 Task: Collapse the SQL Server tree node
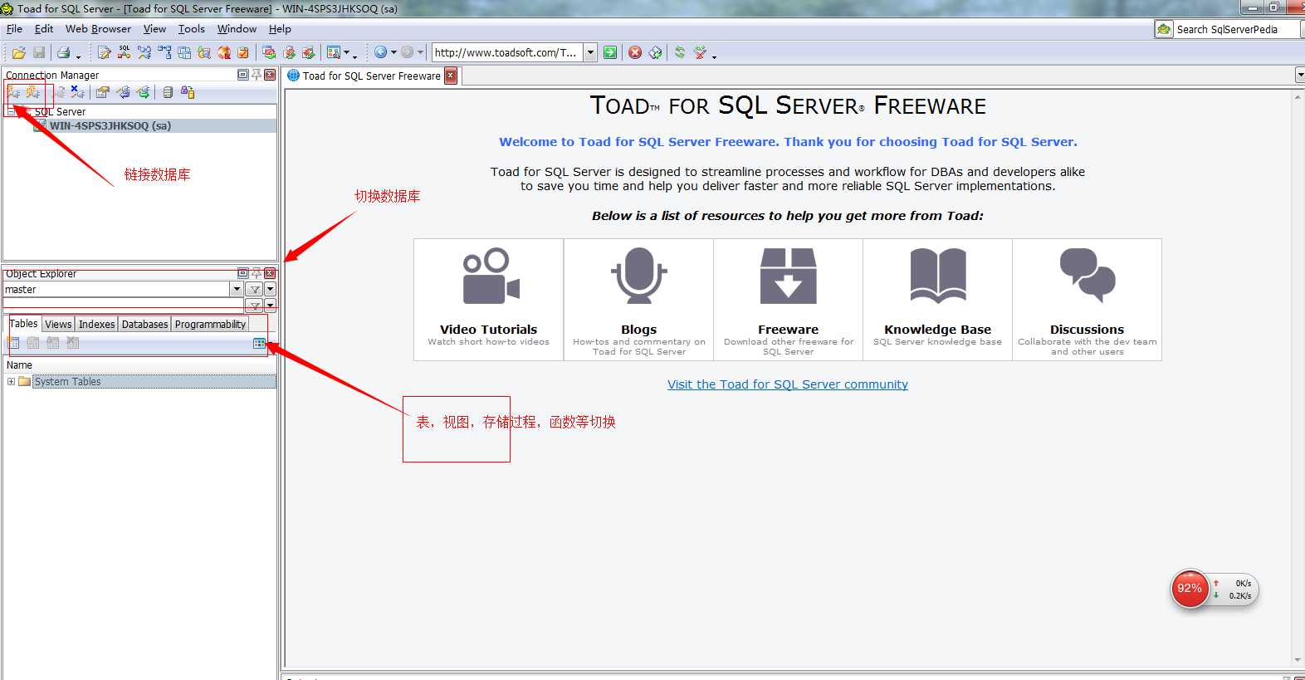point(12,111)
